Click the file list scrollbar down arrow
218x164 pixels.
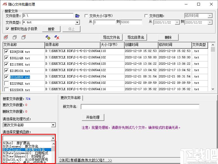pos(213,89)
